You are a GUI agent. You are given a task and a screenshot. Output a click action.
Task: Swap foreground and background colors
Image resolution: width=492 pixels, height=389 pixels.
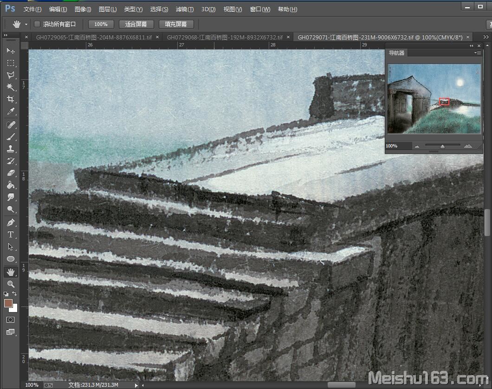[x=14, y=293]
